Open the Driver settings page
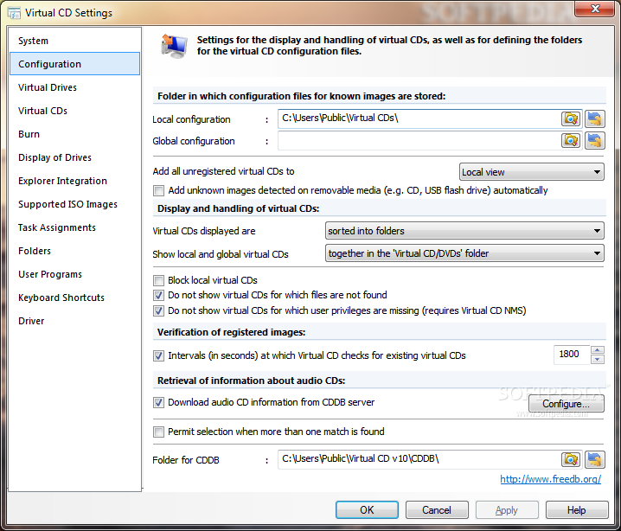Screen dimensions: 621x531 pyautogui.click(x=75, y=321)
